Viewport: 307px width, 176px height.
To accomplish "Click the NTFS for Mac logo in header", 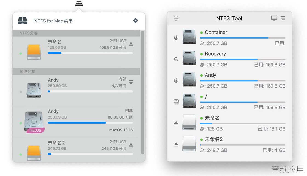I will coord(22,21).
